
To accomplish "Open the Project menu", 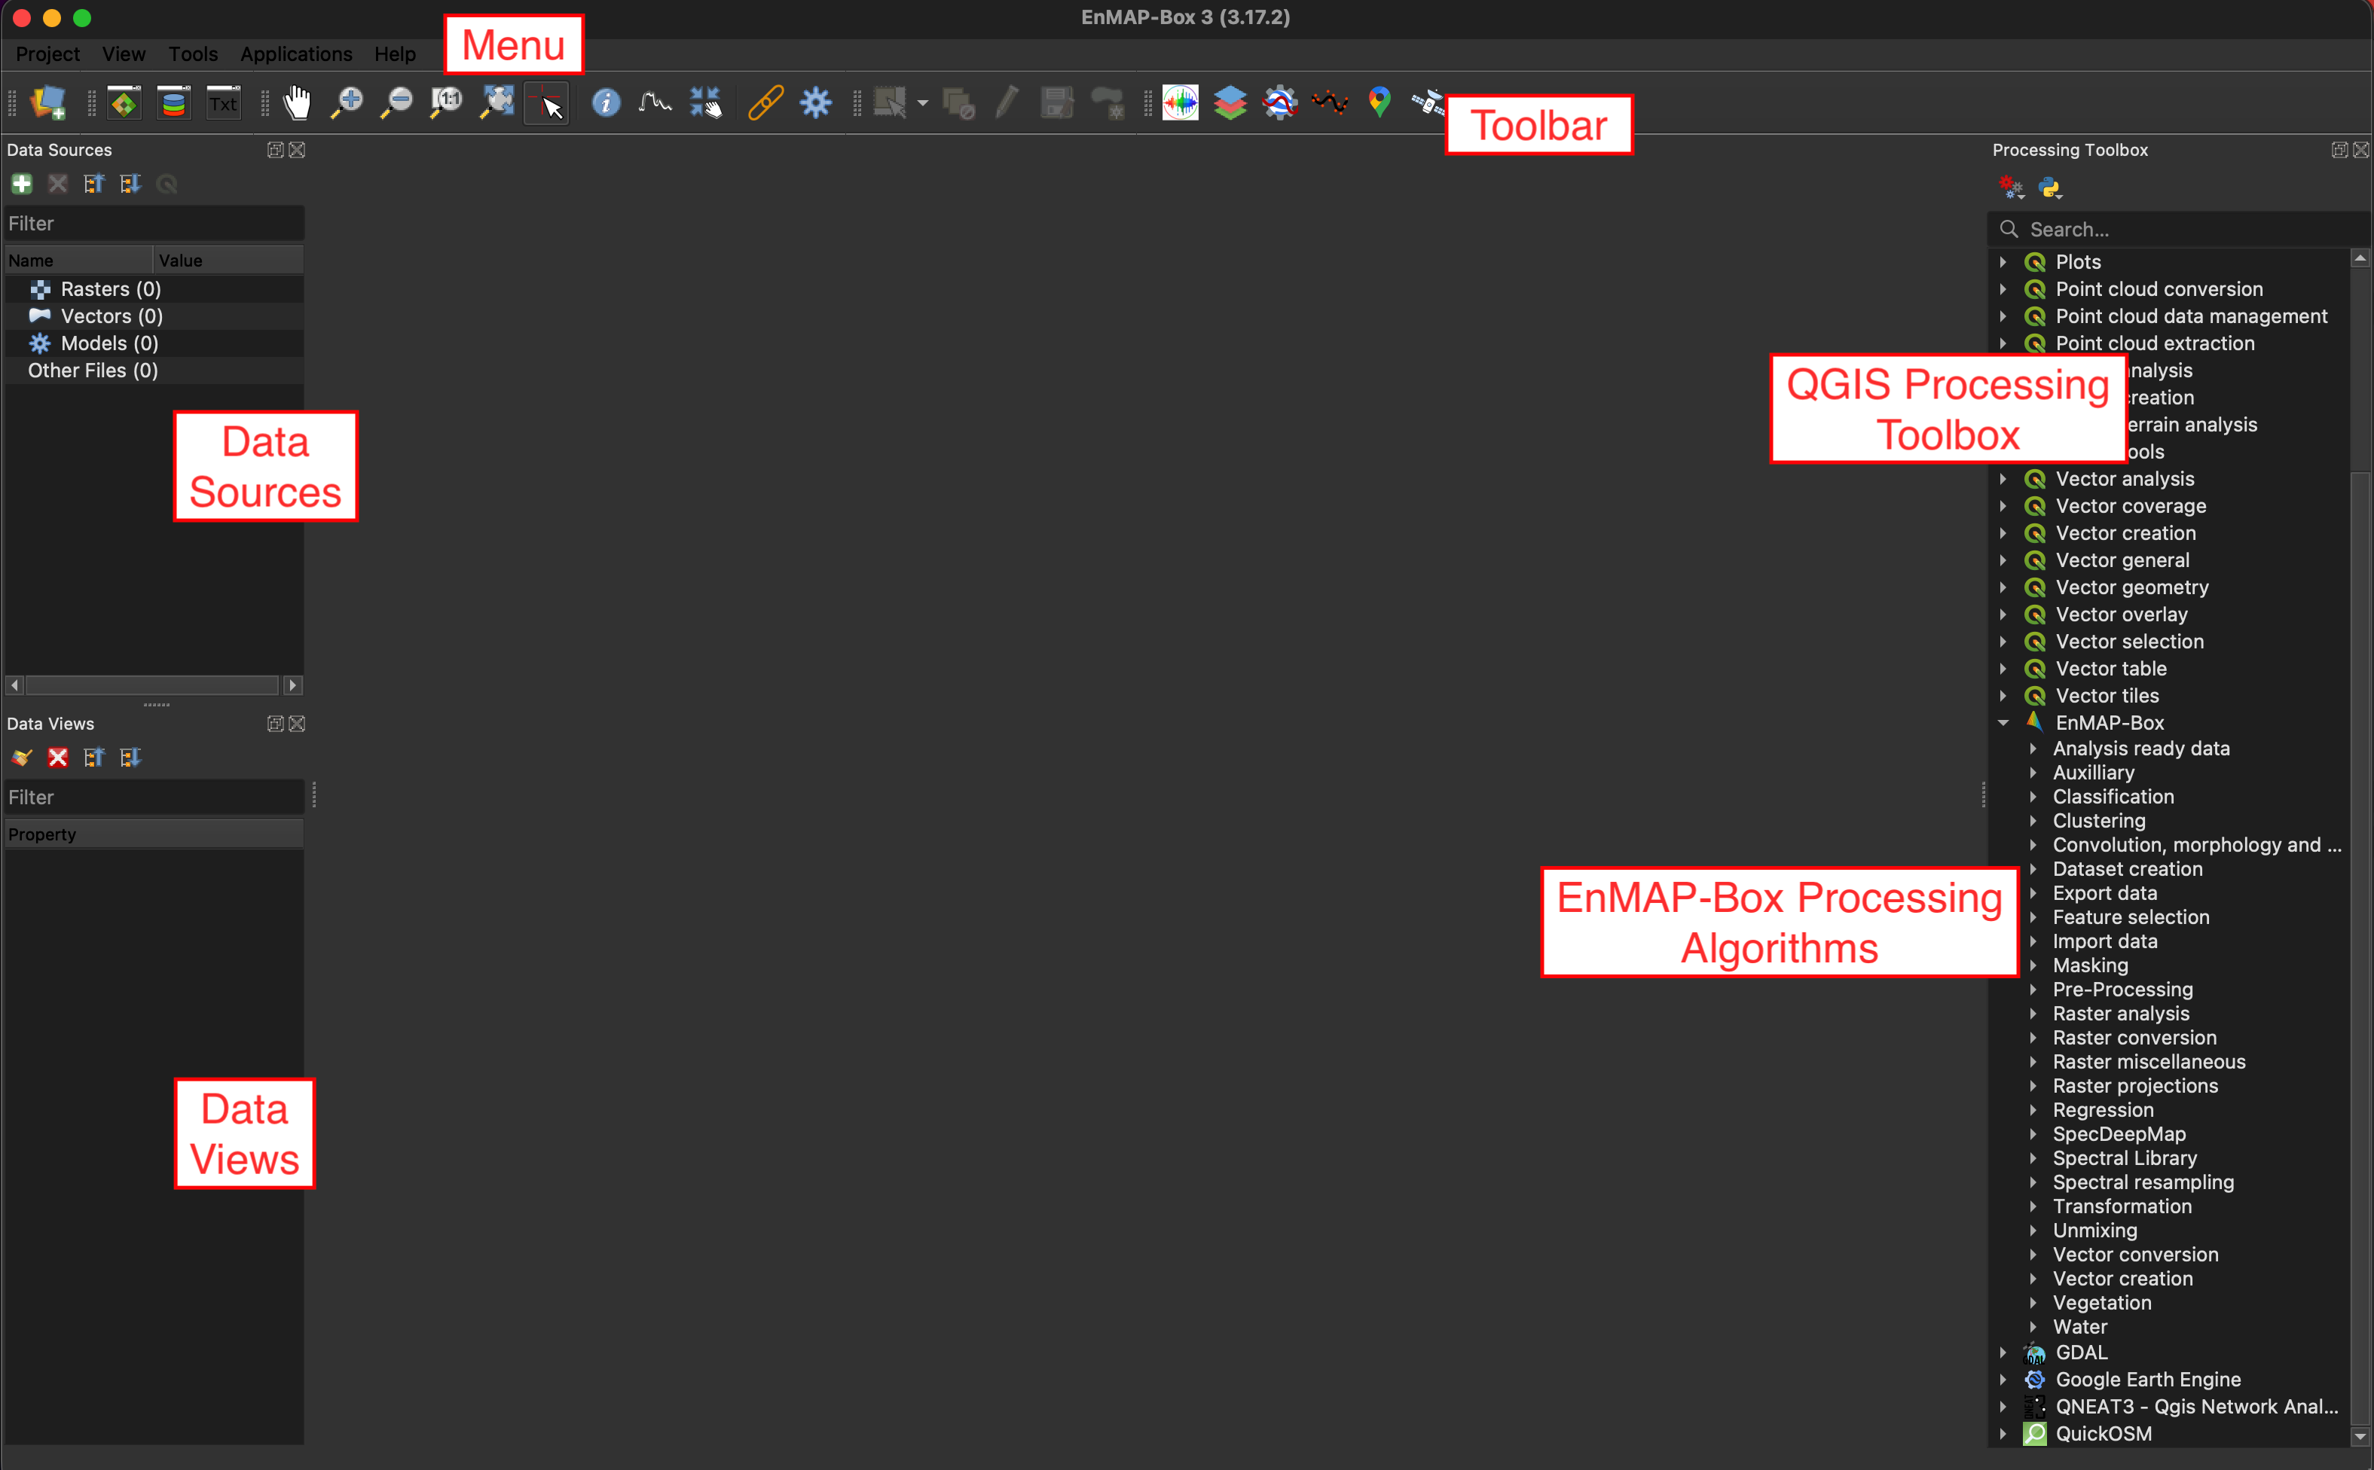I will pyautogui.click(x=47, y=54).
